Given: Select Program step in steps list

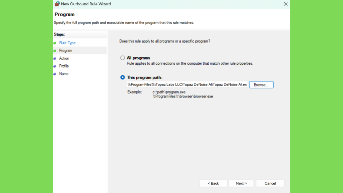Looking at the screenshot, I should point(66,51).
